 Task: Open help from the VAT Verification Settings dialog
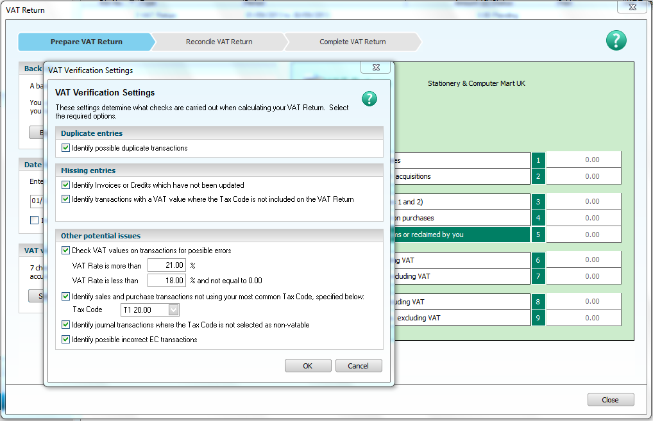369,99
